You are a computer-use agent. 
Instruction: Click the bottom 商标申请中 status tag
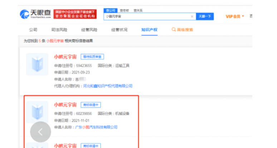91,146
